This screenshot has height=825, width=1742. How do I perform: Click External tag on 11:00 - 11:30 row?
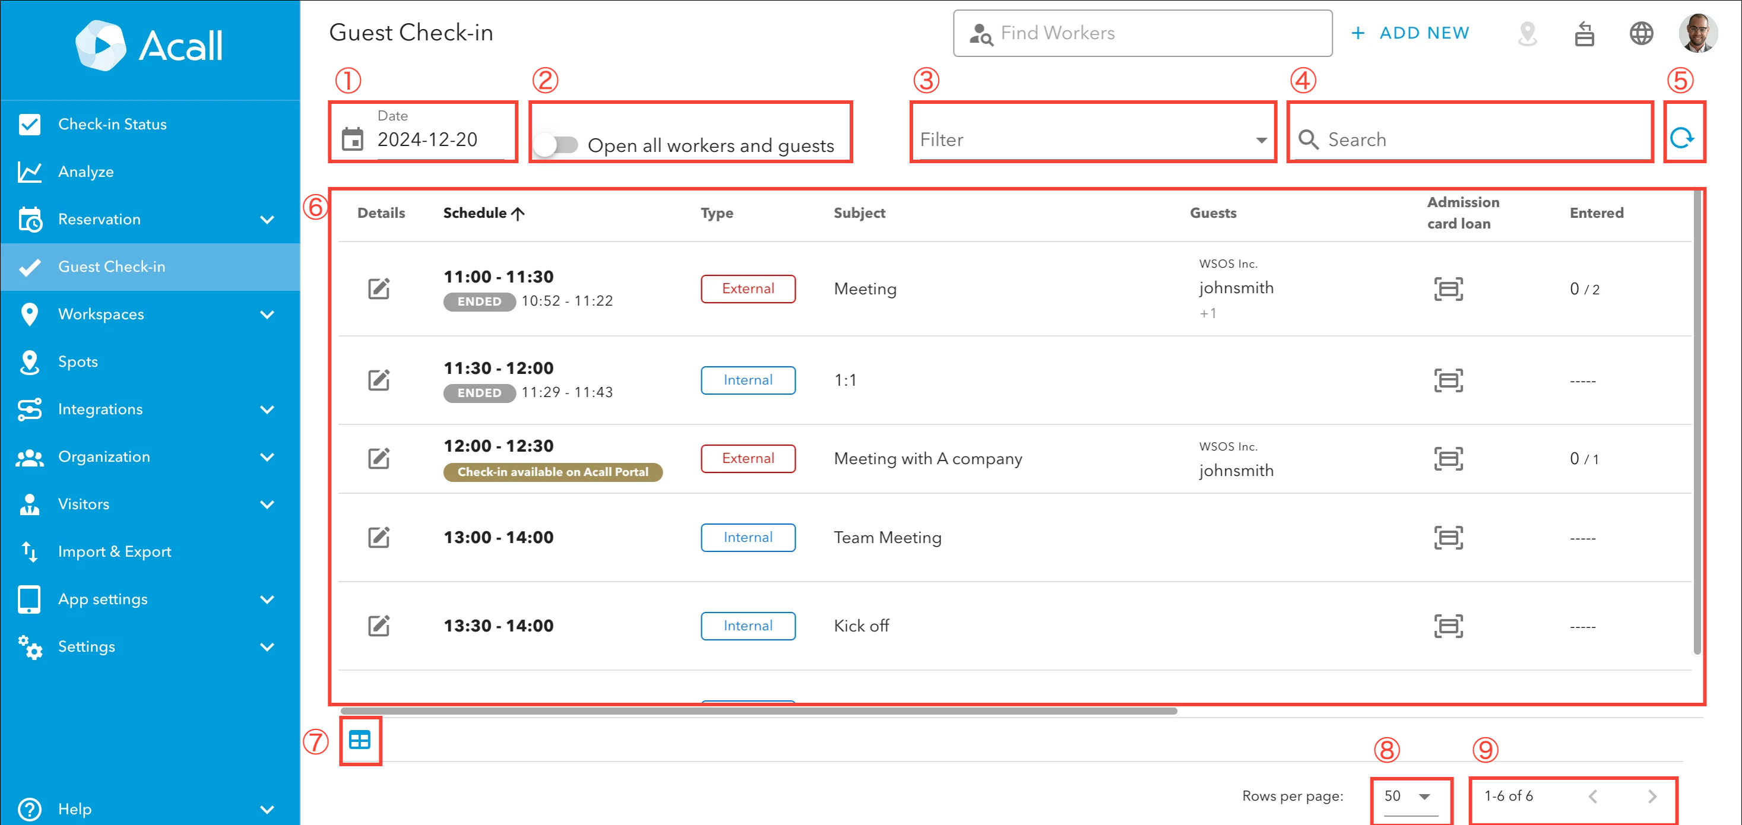748,288
